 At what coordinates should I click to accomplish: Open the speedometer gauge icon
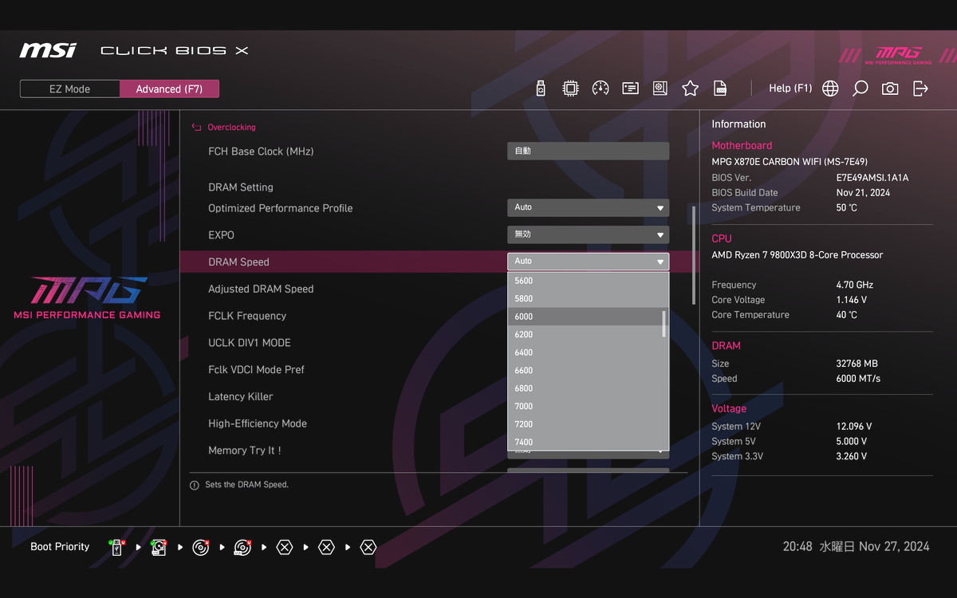point(601,89)
